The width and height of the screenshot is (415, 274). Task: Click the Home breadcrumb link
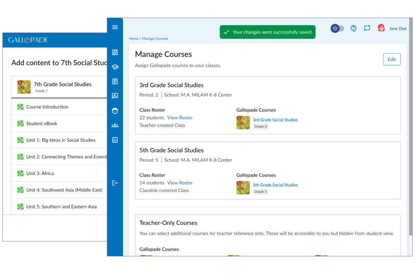click(x=134, y=39)
